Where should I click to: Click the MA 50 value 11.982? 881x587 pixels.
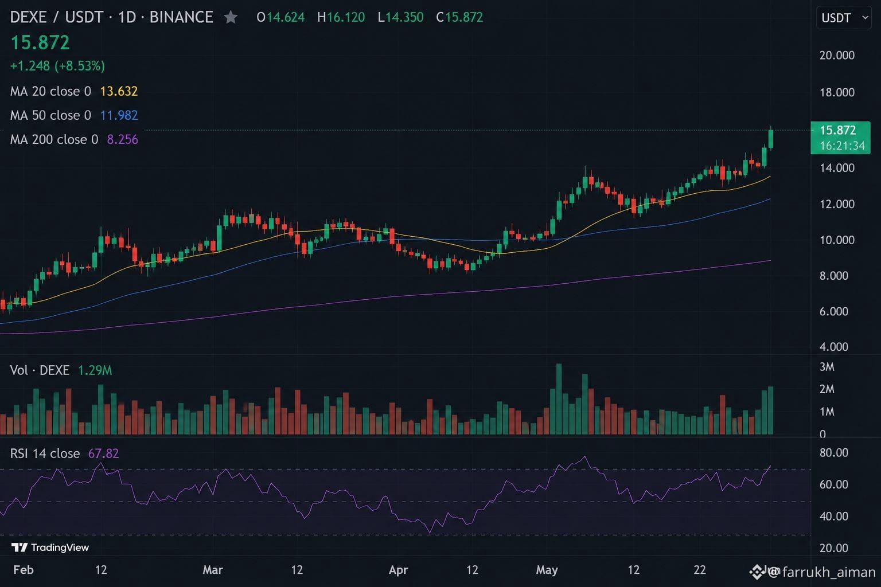click(x=119, y=115)
